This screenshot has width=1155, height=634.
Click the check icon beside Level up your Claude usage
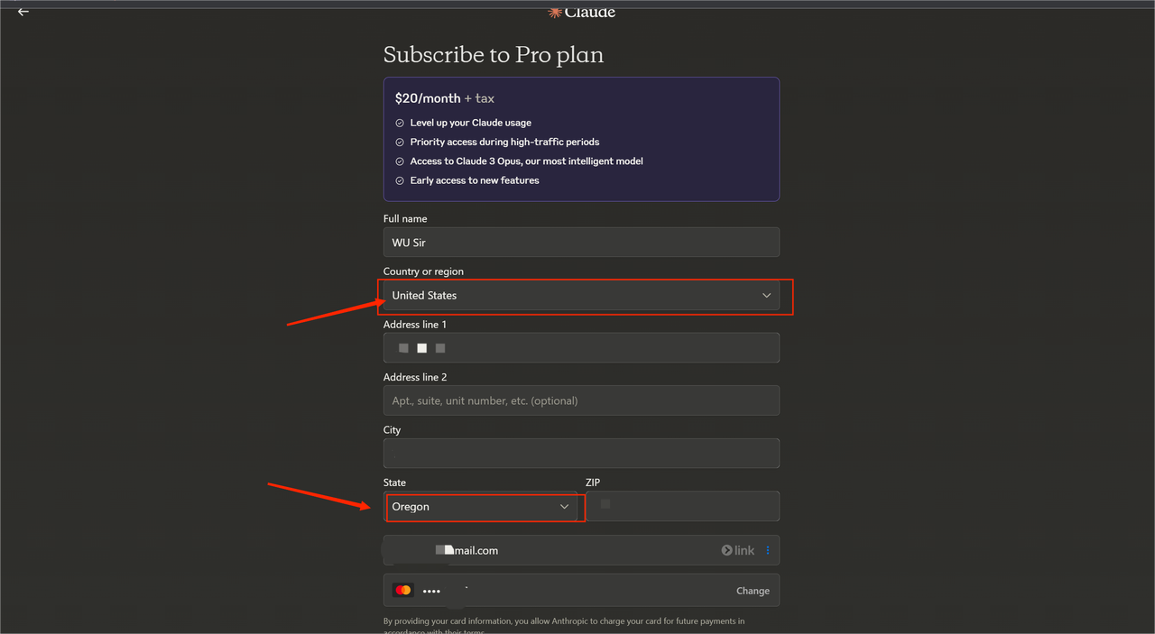tap(400, 123)
